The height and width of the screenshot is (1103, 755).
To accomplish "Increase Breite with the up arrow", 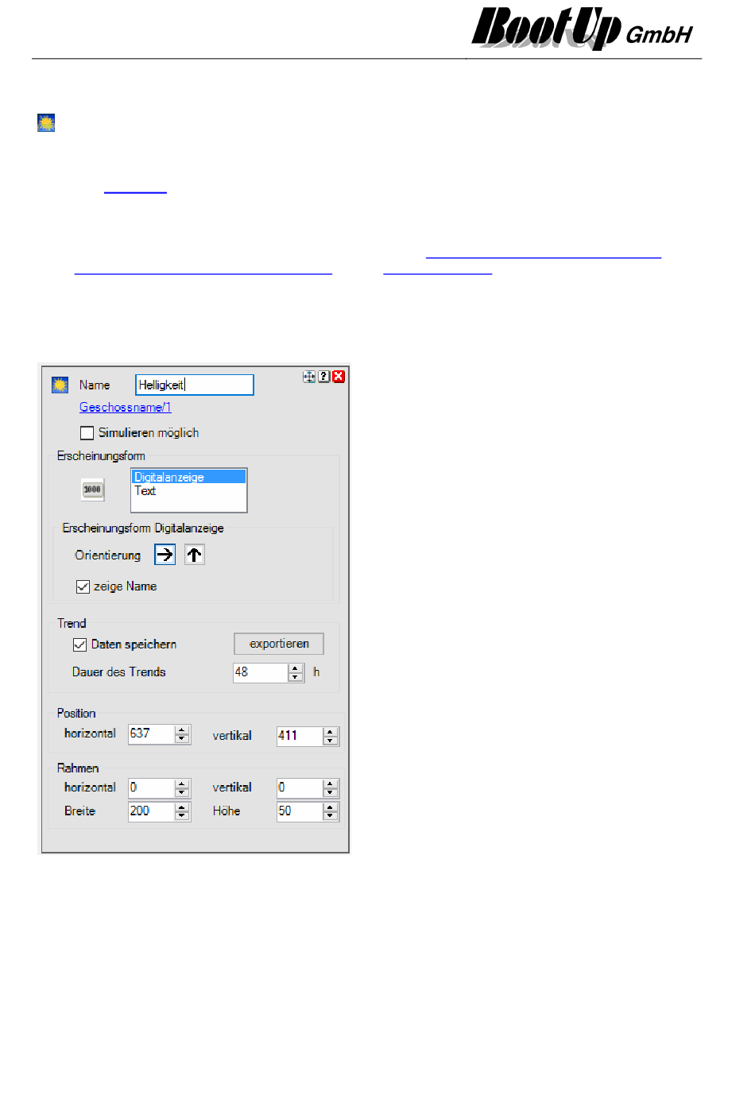I will pyautogui.click(x=182, y=807).
